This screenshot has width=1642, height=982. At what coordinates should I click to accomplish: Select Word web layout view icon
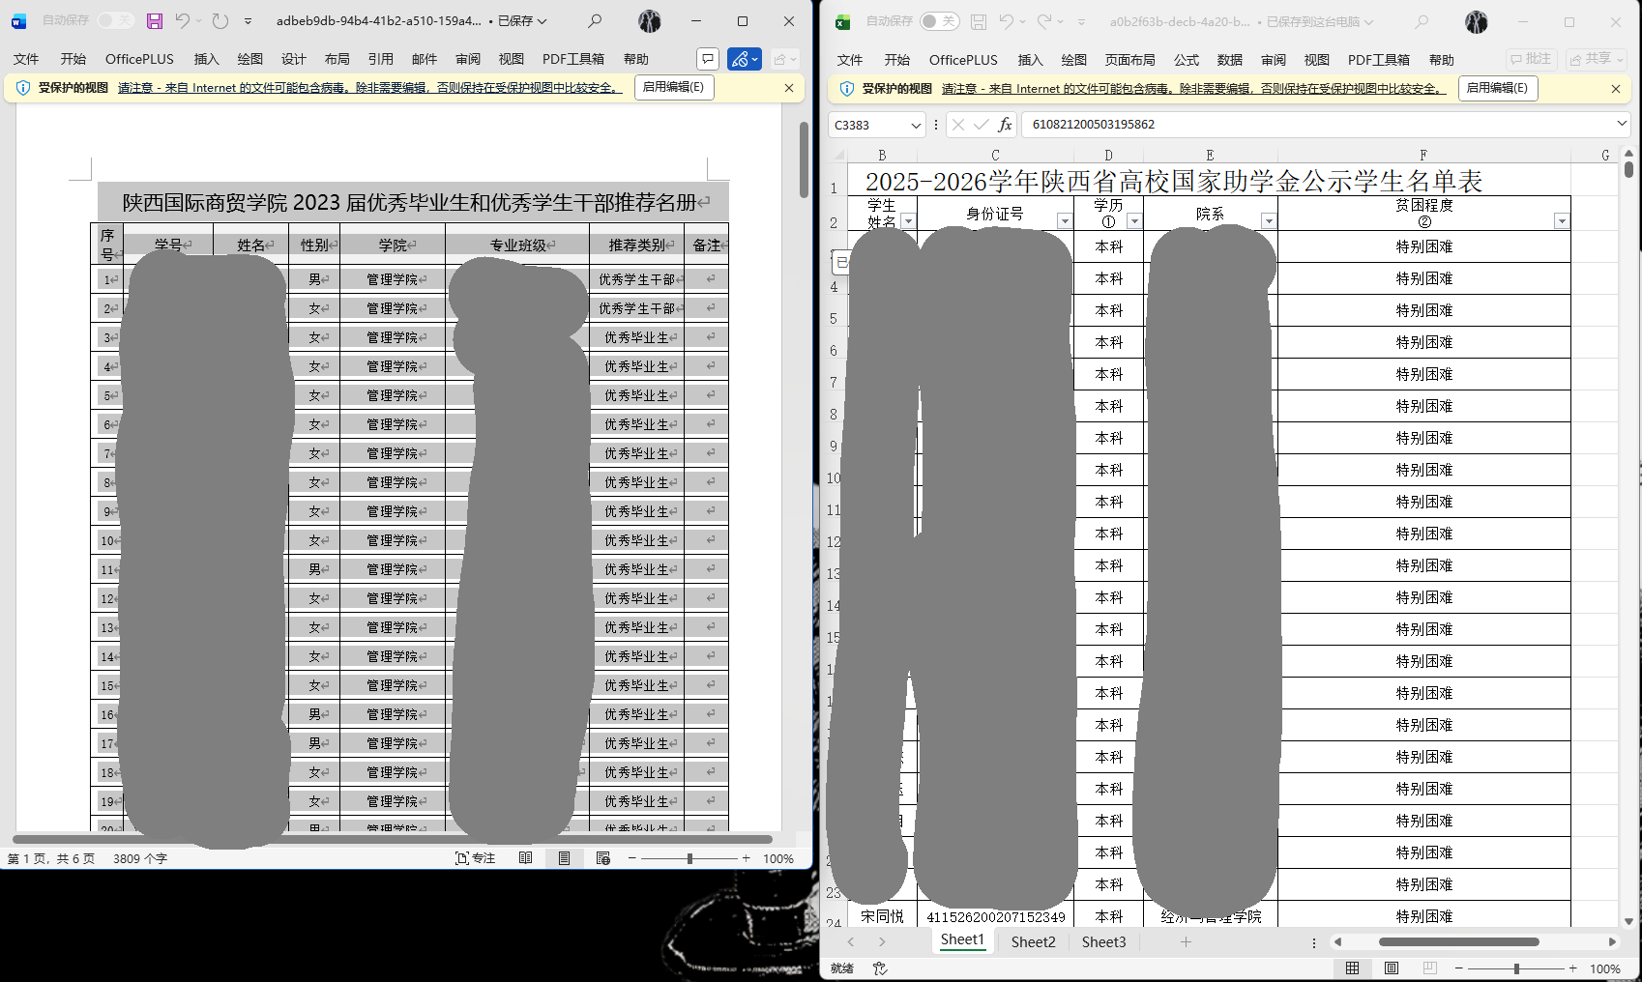pos(602,858)
